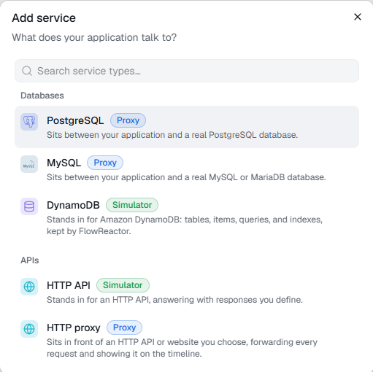
Task: Click 'What does your application talk to?' subtitle
Action: tap(94, 37)
